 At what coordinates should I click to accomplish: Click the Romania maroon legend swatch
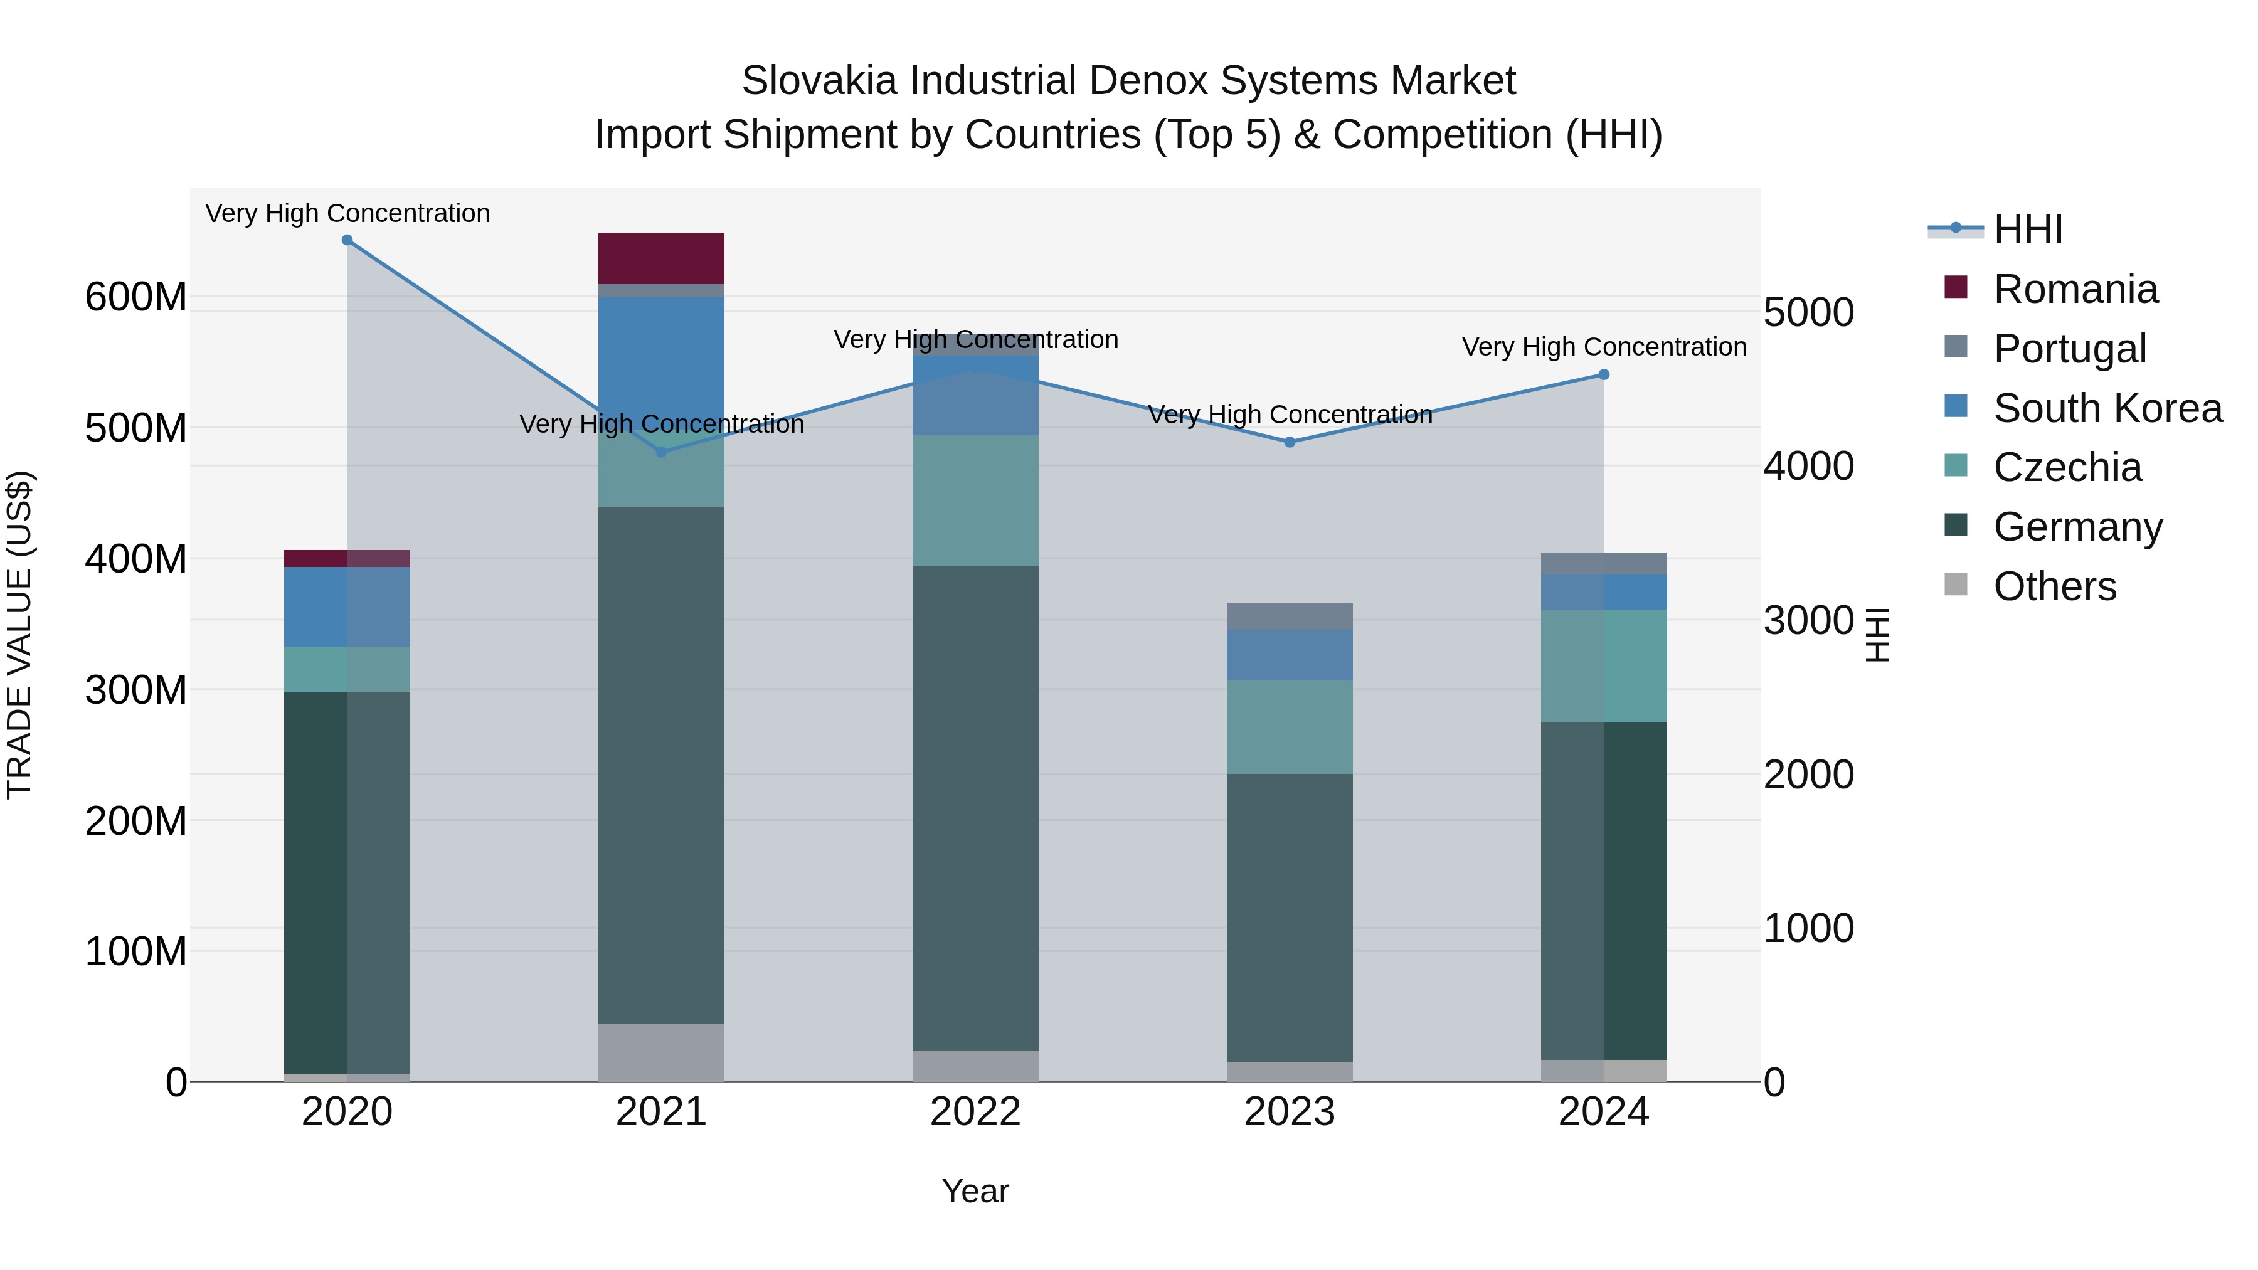tap(1956, 287)
